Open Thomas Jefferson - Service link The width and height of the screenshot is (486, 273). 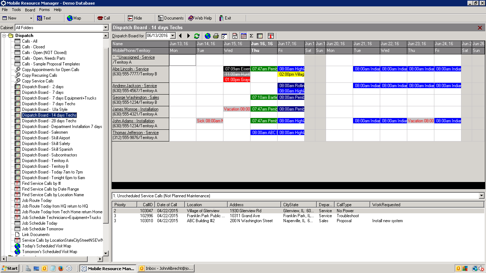pos(135,133)
